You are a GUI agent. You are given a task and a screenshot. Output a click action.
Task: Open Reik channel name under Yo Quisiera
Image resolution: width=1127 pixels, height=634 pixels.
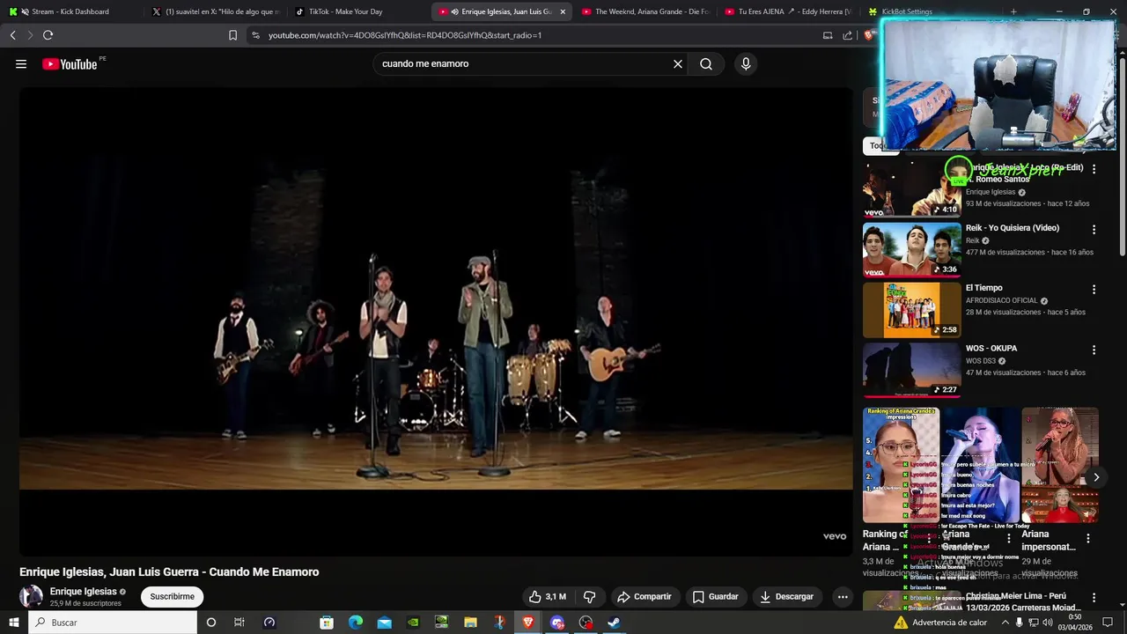point(973,240)
